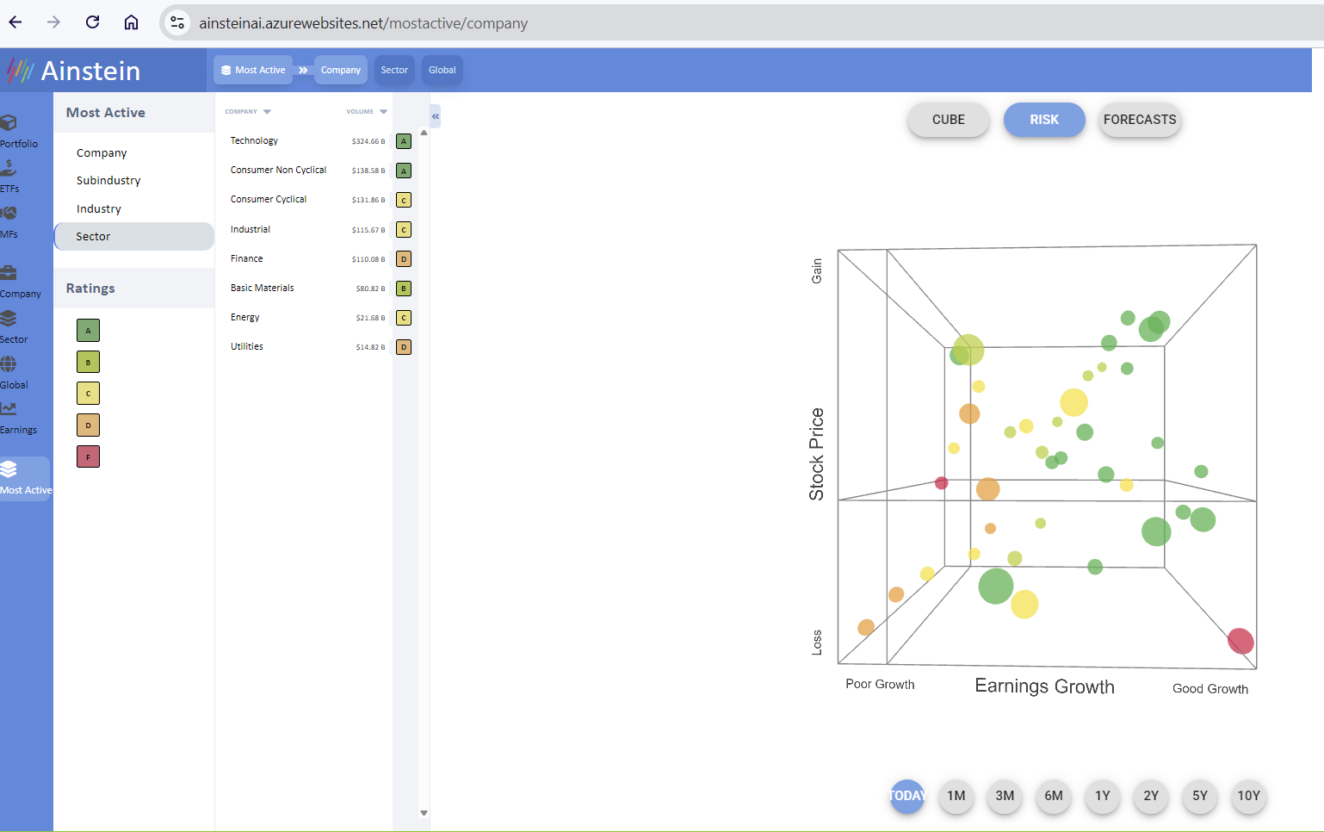Click the browser home icon
Image resolution: width=1324 pixels, height=832 pixels.
point(131,22)
